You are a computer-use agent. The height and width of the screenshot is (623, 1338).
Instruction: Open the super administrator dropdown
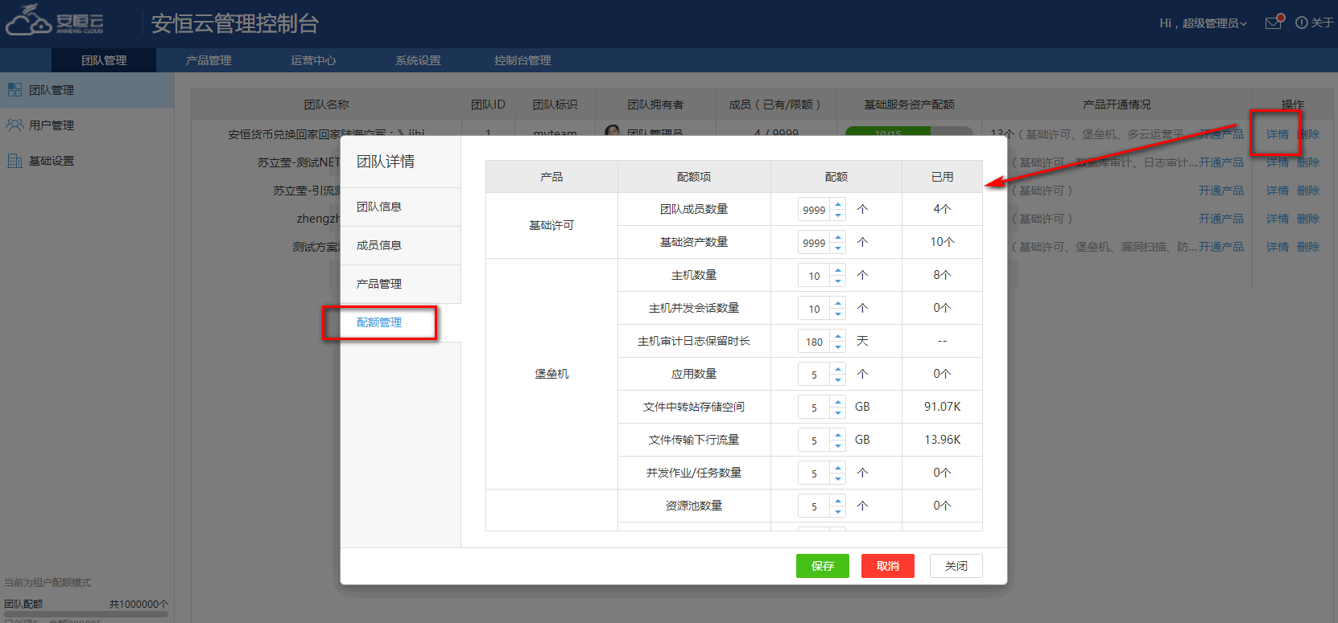1203,23
